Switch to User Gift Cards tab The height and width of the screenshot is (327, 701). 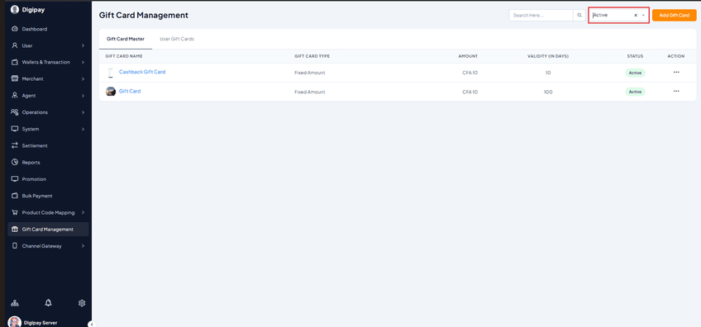point(177,39)
